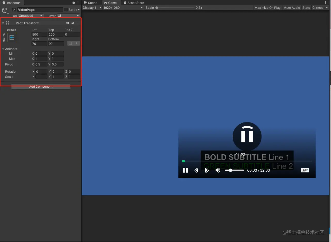Click the Rotation X field
The width and height of the screenshot is (331, 242).
pyautogui.click(x=41, y=72)
